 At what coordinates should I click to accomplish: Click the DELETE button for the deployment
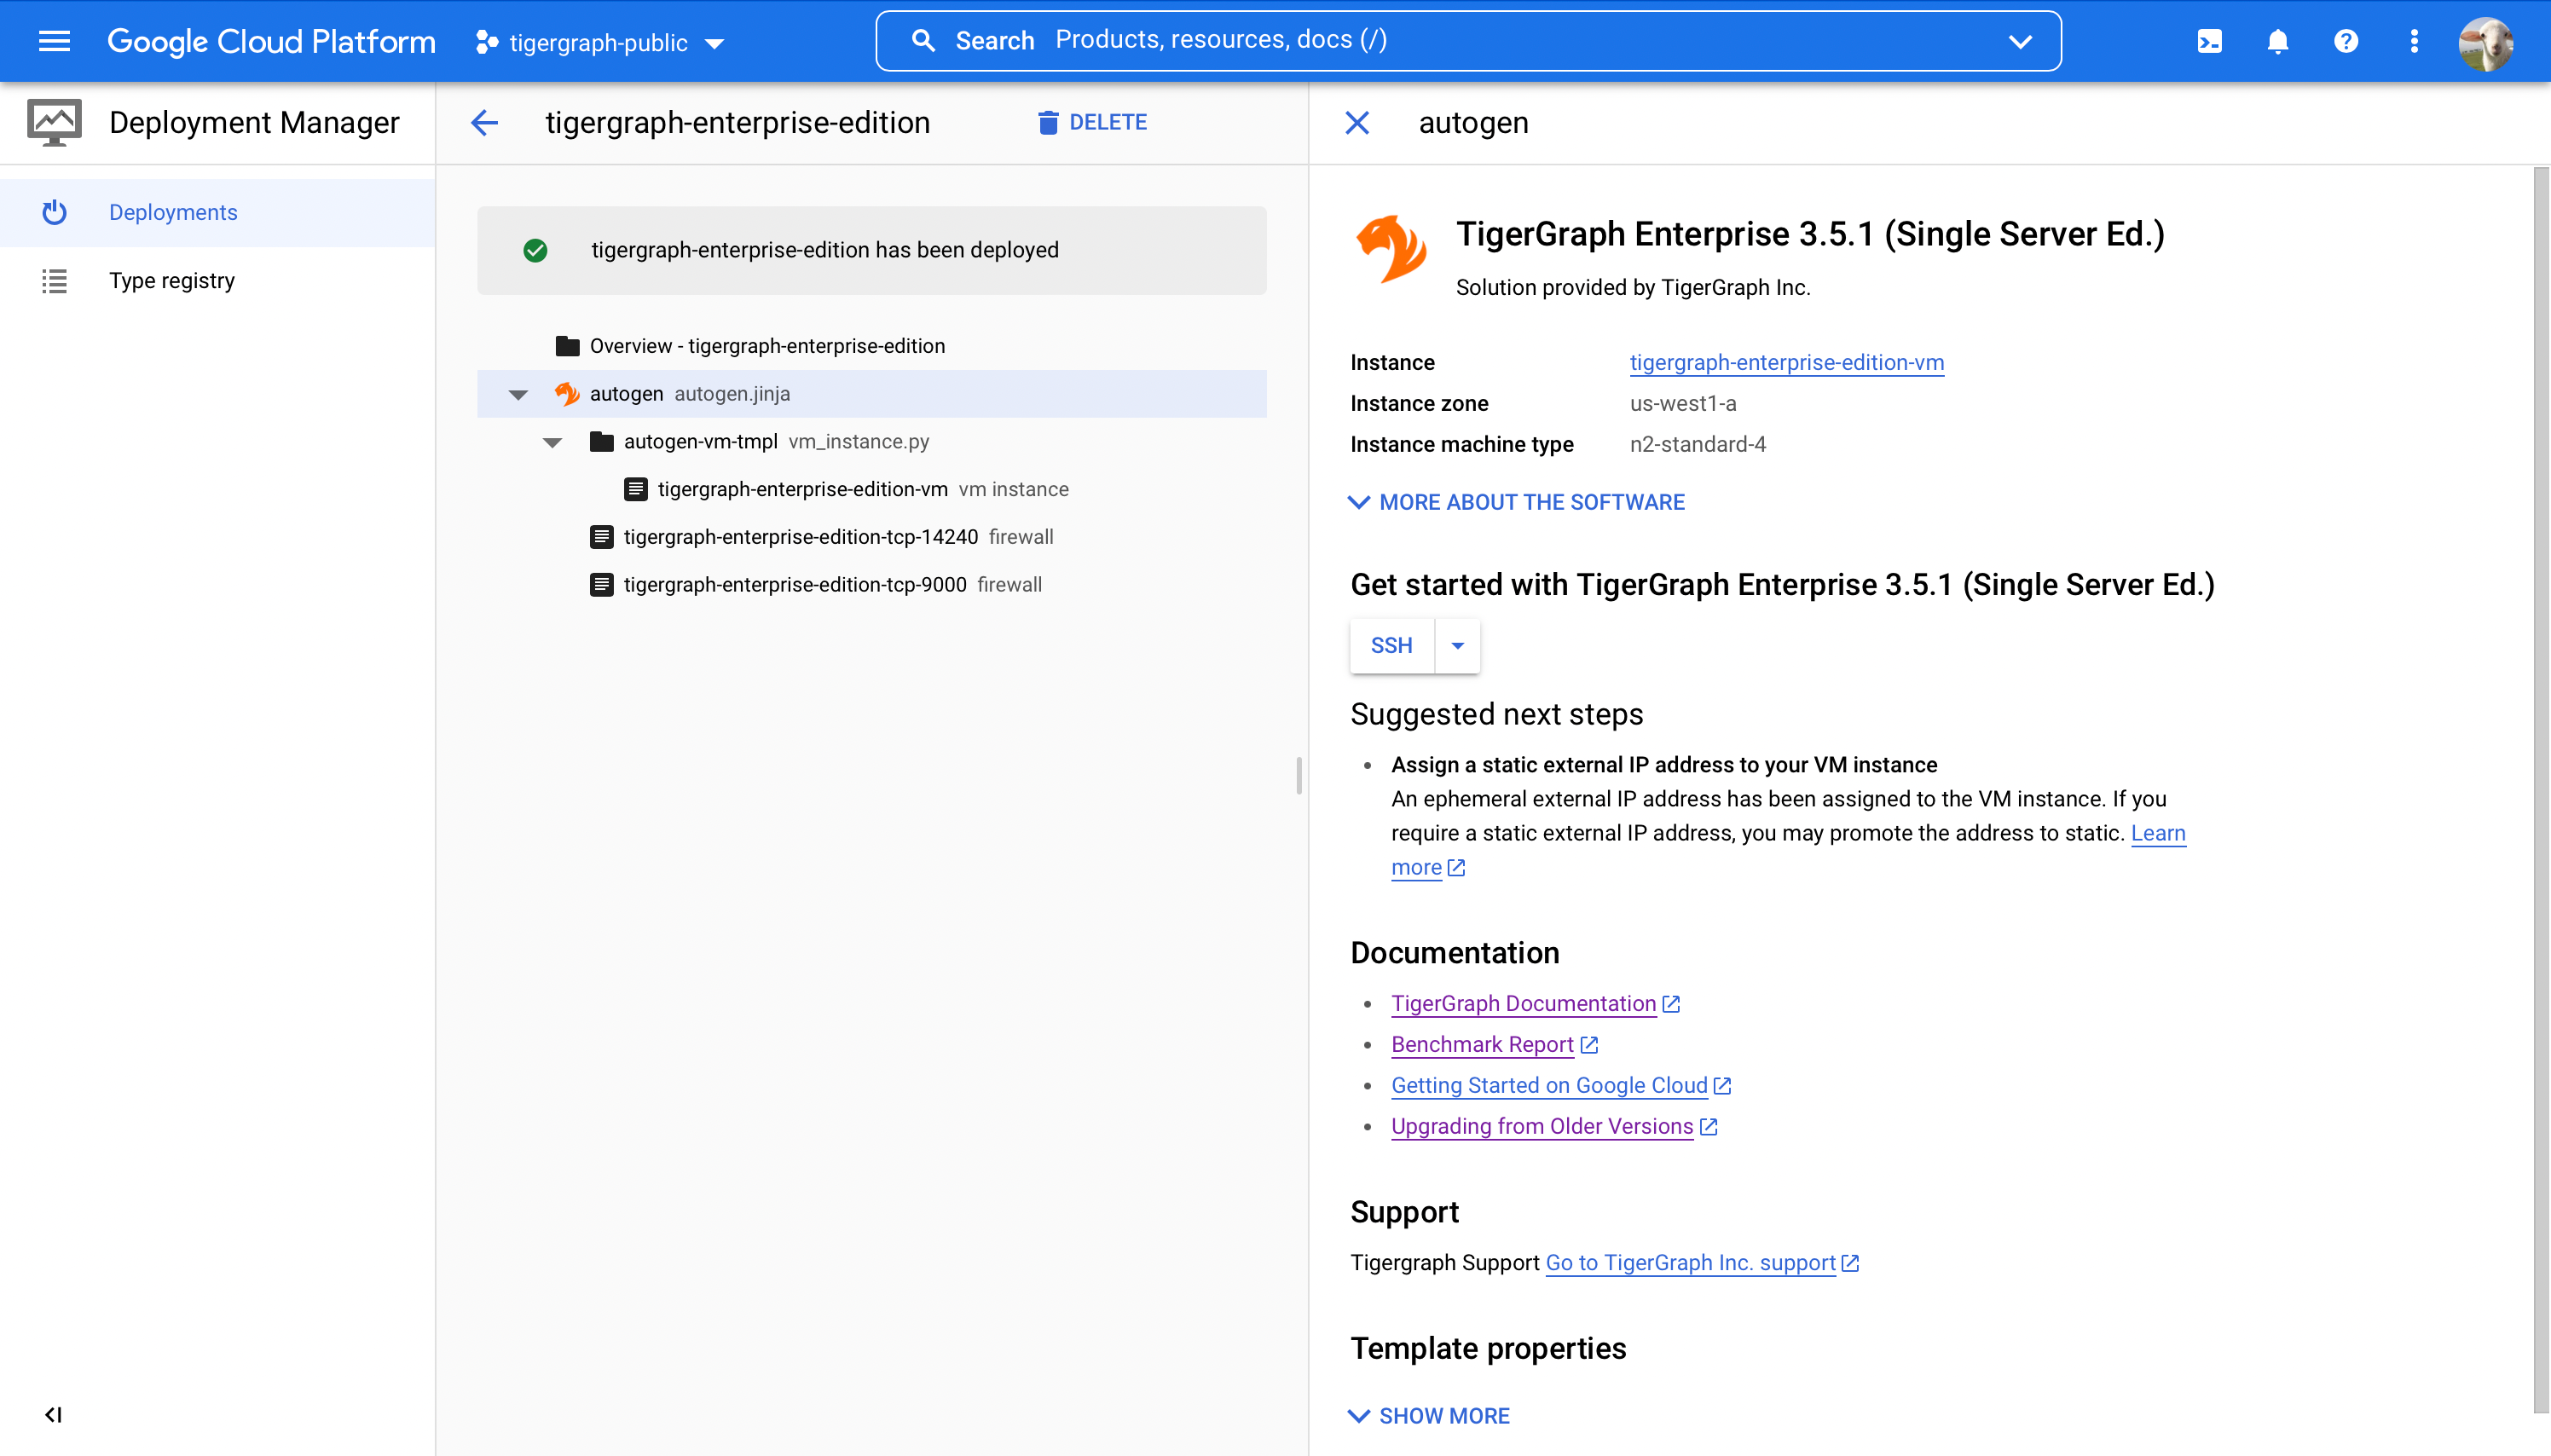(1093, 121)
